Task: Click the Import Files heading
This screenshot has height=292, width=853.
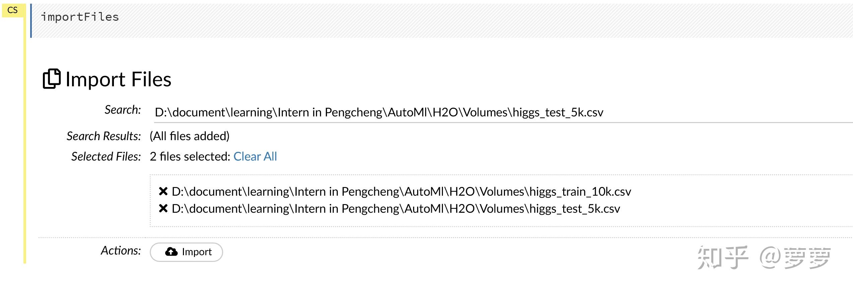Action: [118, 79]
